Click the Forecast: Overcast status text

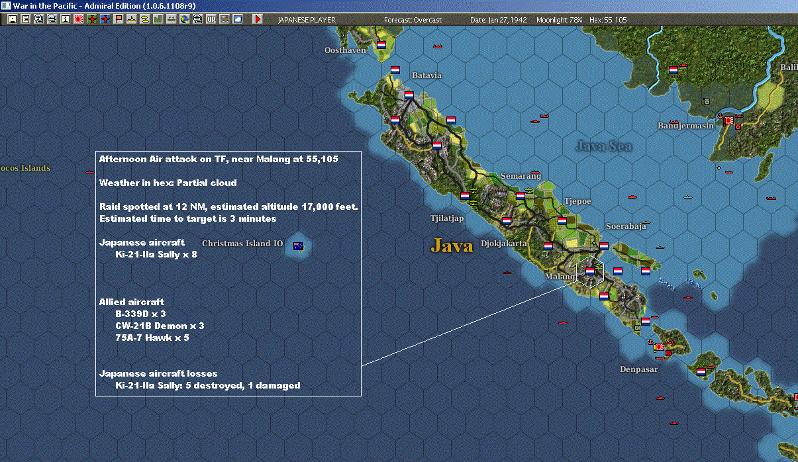(x=413, y=20)
